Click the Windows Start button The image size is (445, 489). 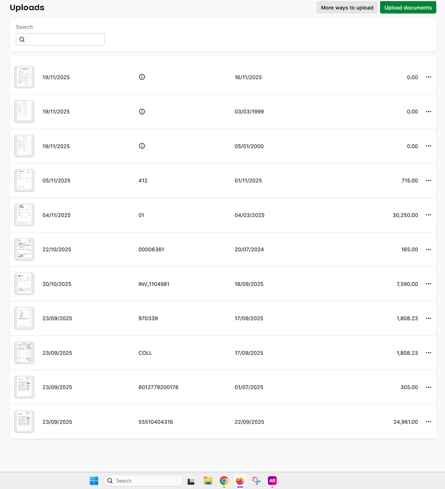point(94,481)
